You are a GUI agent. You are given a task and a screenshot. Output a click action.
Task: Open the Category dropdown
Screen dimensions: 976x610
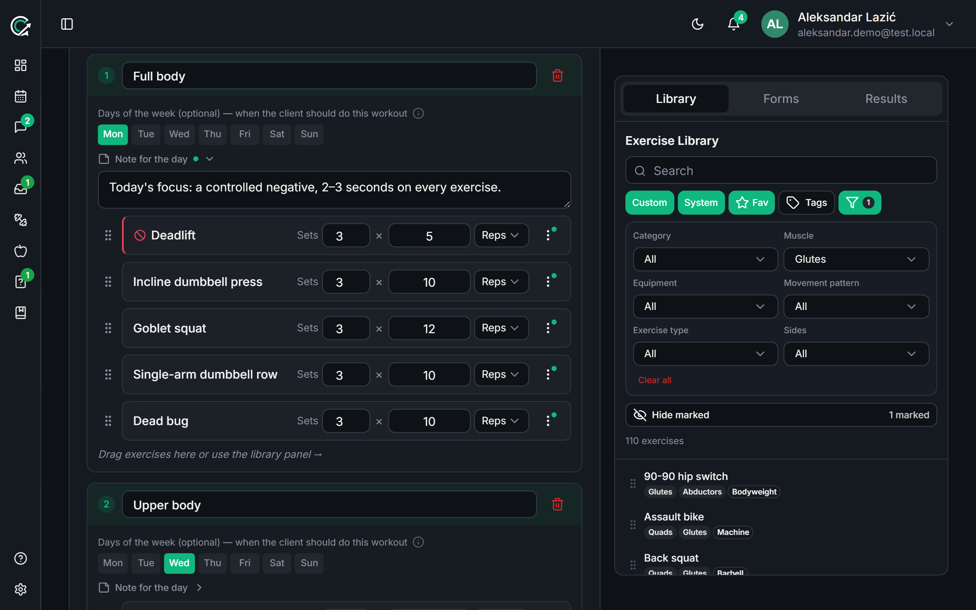[705, 259]
